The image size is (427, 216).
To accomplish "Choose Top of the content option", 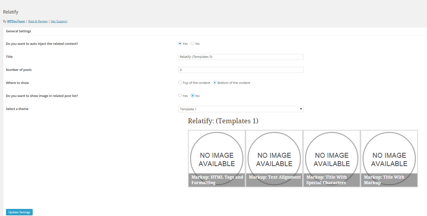I will (x=180, y=83).
